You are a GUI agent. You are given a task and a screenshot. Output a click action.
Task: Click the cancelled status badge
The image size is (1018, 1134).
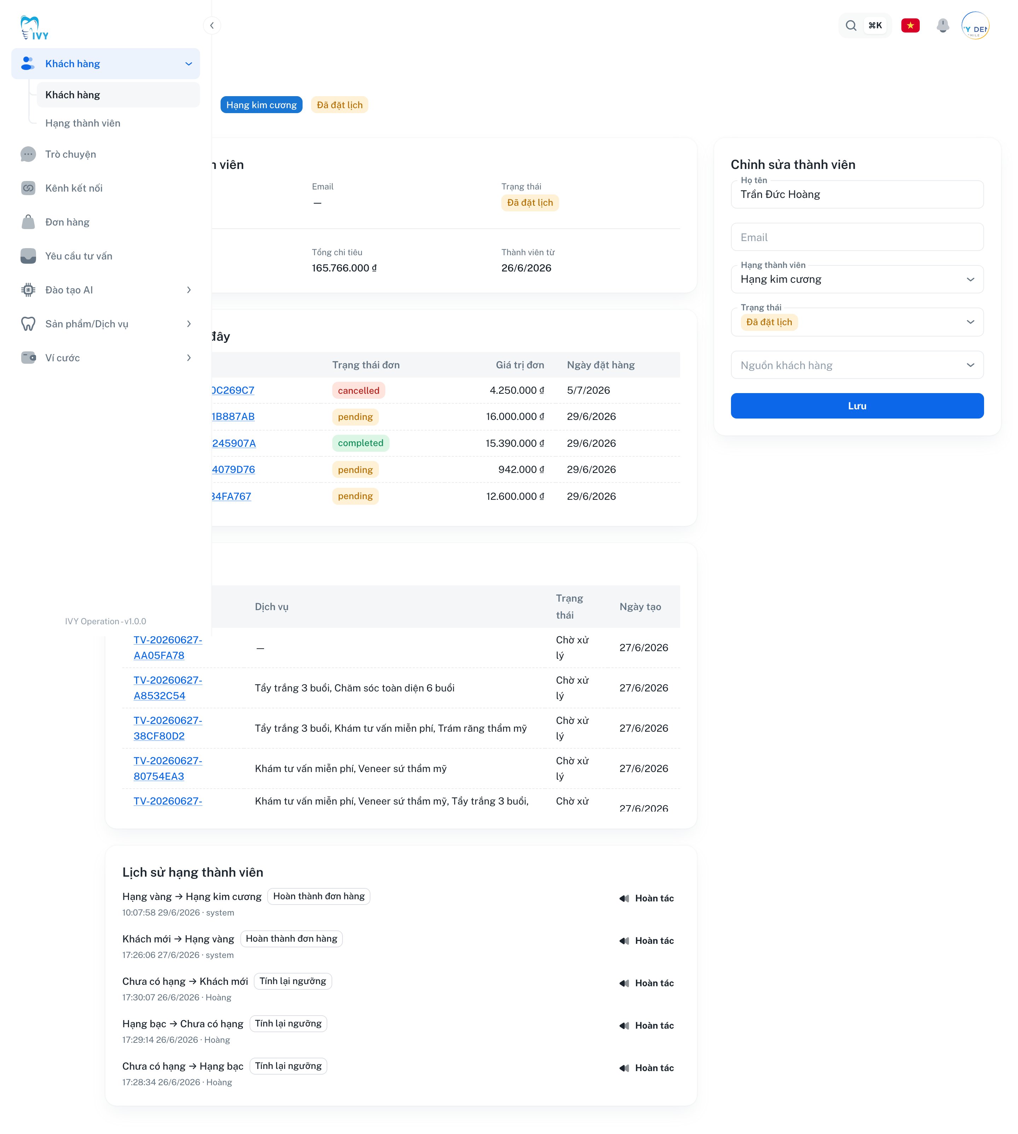358,391
